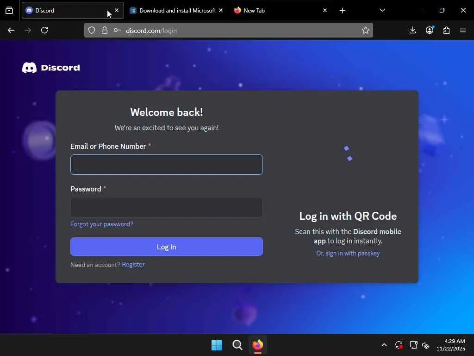Click Forgot your password link
This screenshot has width=474, height=356.
click(x=101, y=224)
